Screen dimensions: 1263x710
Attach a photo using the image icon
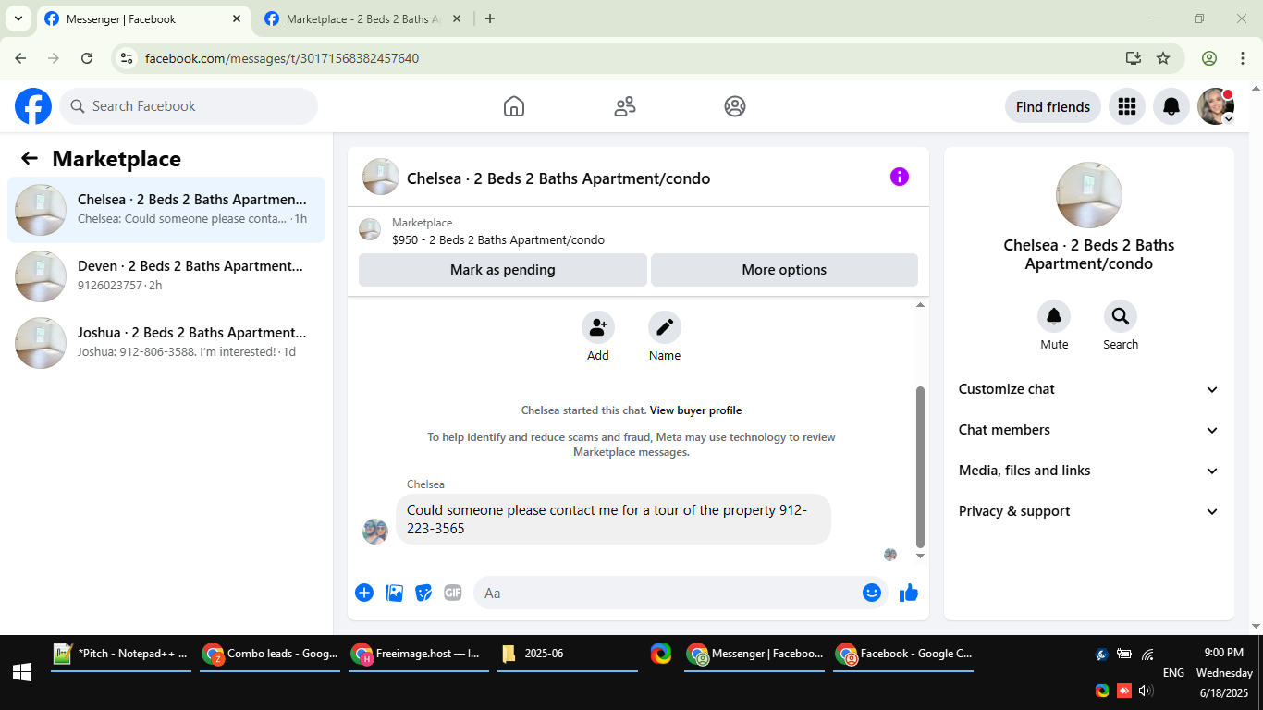(395, 593)
